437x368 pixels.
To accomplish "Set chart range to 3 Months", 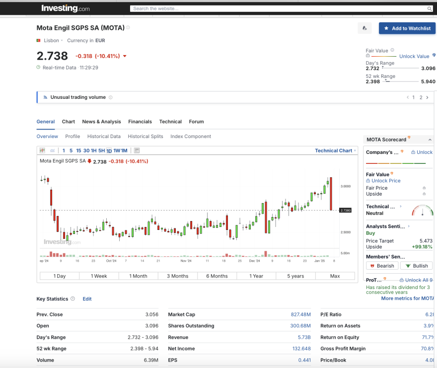I will coord(178,276).
